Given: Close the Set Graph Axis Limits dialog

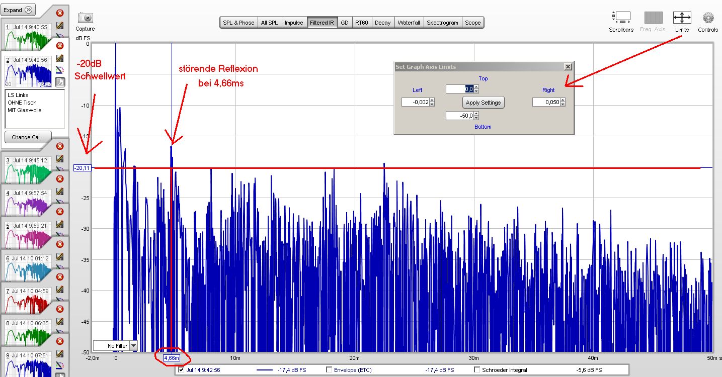Looking at the screenshot, I should 568,67.
